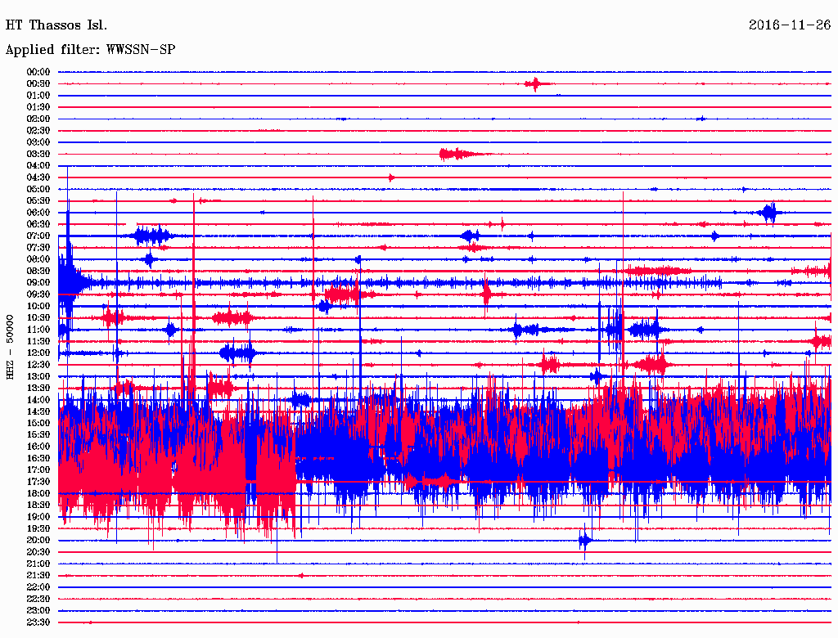Click the 07:30 time label
This screenshot has height=638, width=838.
tap(38, 248)
